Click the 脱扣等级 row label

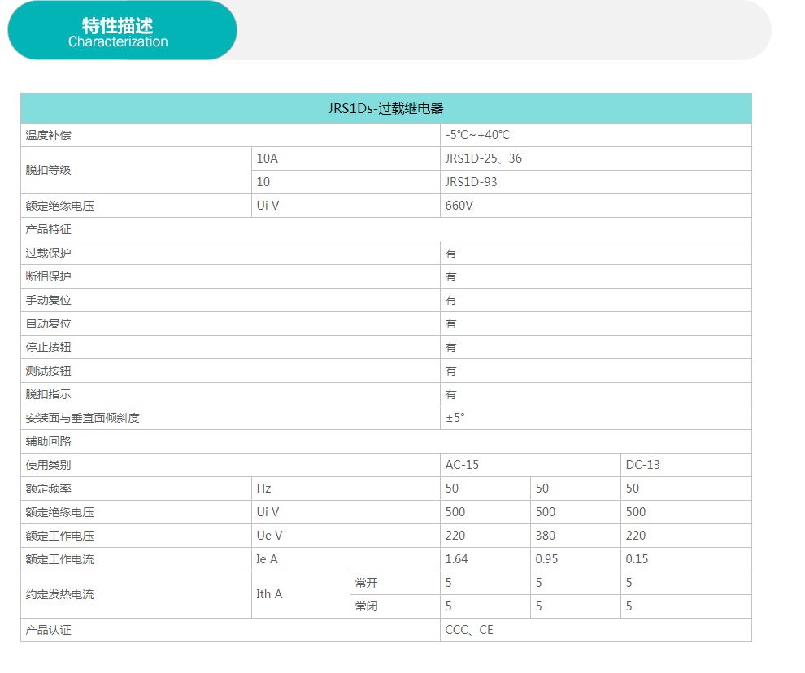(x=48, y=171)
